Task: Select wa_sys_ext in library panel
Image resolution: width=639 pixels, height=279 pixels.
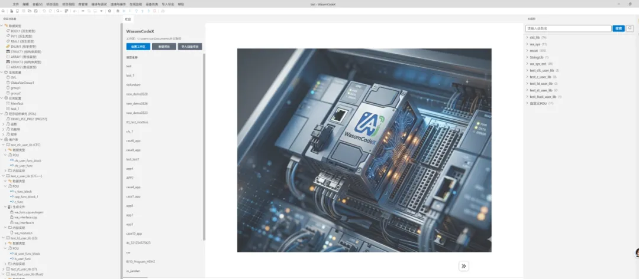Action: click(x=538, y=64)
